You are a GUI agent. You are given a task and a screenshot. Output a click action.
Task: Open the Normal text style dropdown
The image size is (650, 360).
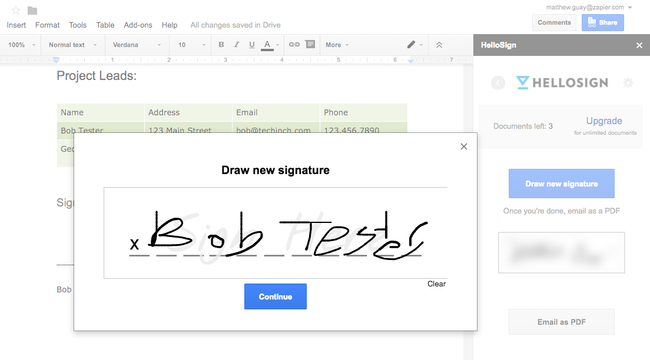click(72, 45)
